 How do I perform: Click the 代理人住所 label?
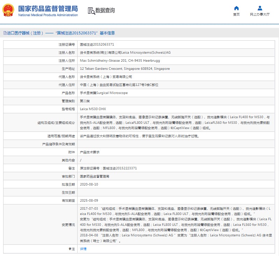67,85
